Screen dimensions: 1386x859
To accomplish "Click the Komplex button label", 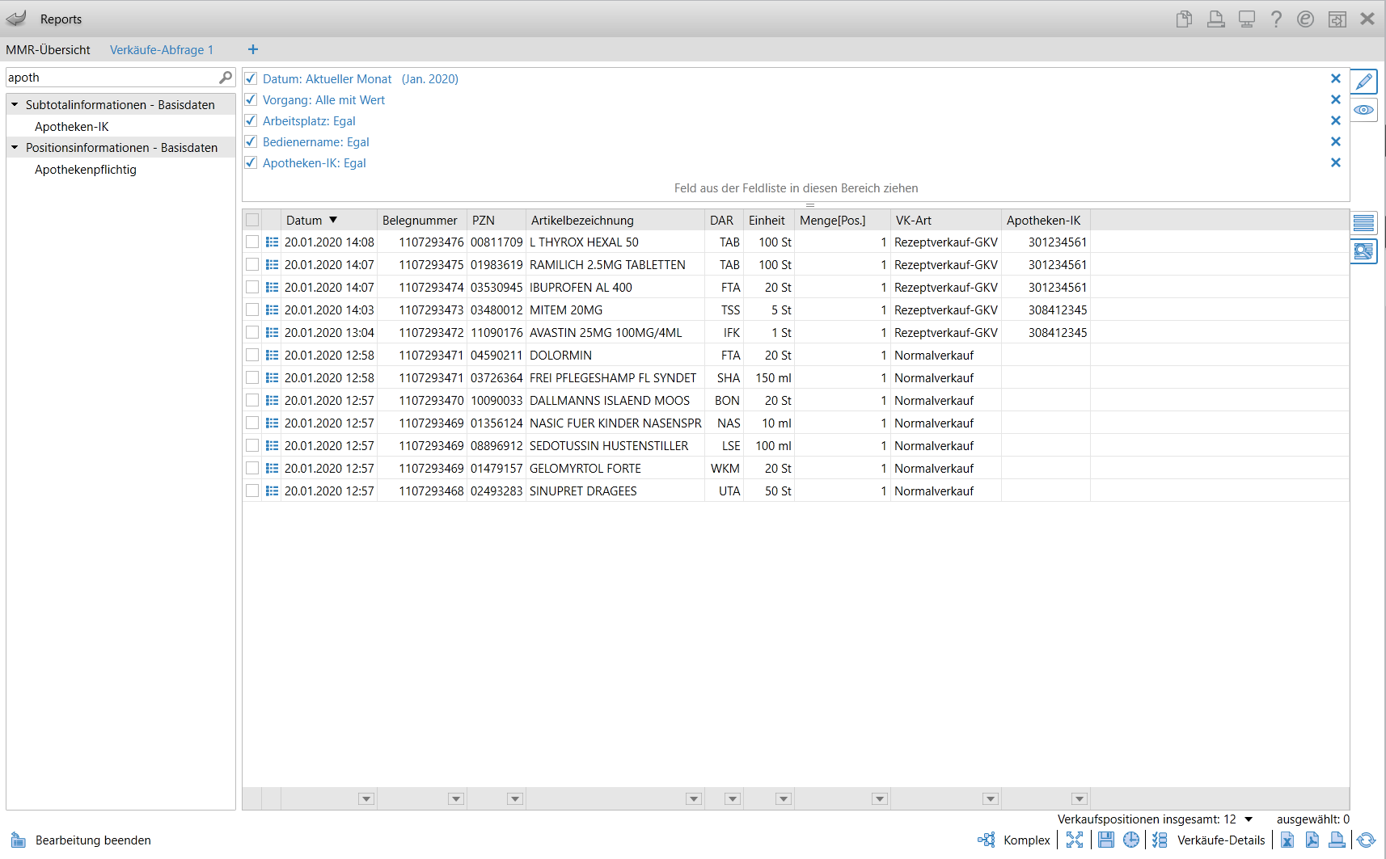I will (1027, 840).
